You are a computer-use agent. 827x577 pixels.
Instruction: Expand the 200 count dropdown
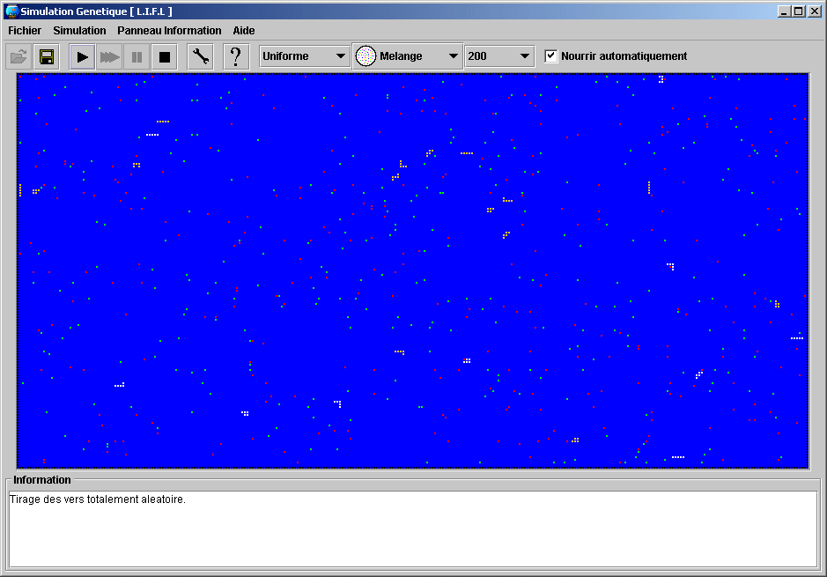click(499, 56)
